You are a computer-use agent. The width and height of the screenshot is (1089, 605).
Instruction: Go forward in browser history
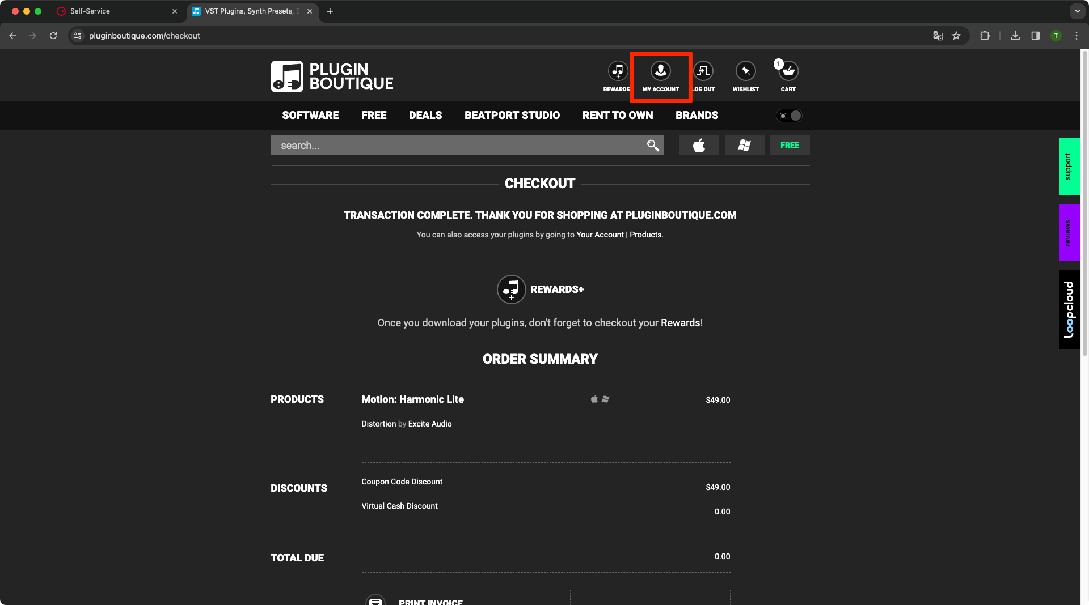(x=33, y=36)
